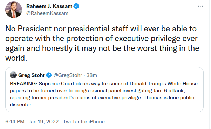Open the three-dot more options menu
Viewport: 211px width, 129px height.
200,6
